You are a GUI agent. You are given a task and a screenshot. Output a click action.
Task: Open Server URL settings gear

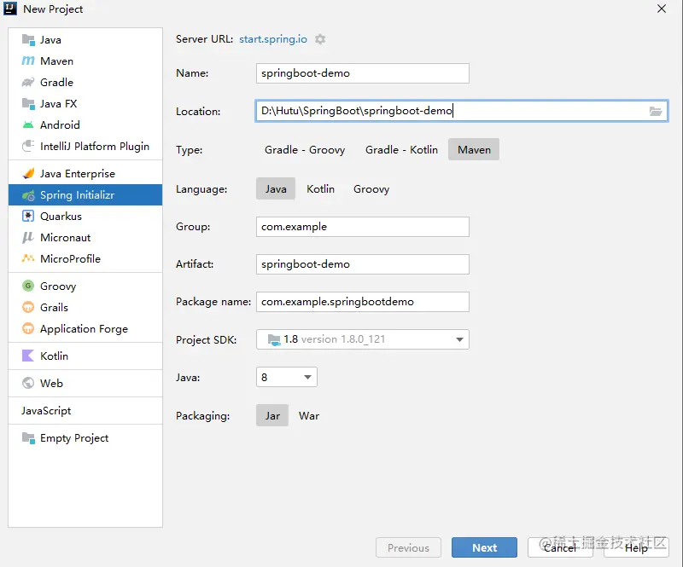click(320, 39)
